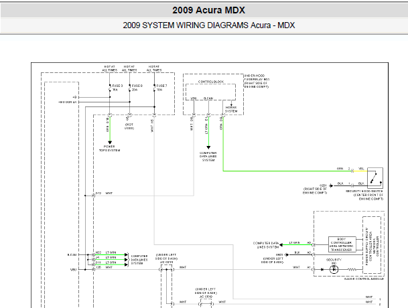Click COMPUTER DATA LINES SYSTEM label under E1 wire
Image resolution: width=408 pixels, height=308 pixels.
click(x=208, y=157)
